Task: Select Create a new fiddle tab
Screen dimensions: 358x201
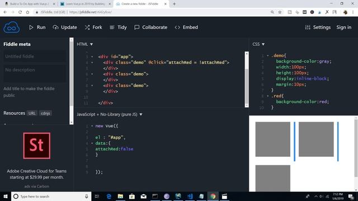Action: (x=139, y=4)
